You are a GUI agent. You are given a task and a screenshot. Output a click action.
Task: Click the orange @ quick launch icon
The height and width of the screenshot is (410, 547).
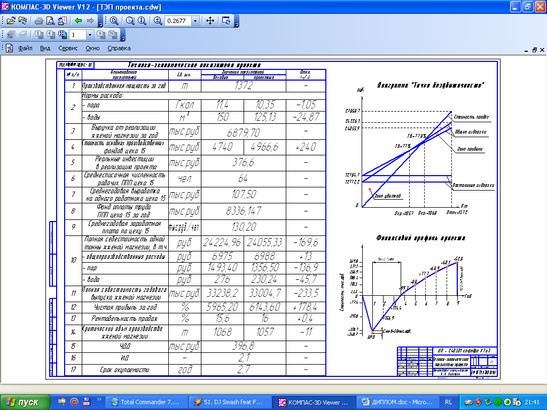(x=74, y=401)
